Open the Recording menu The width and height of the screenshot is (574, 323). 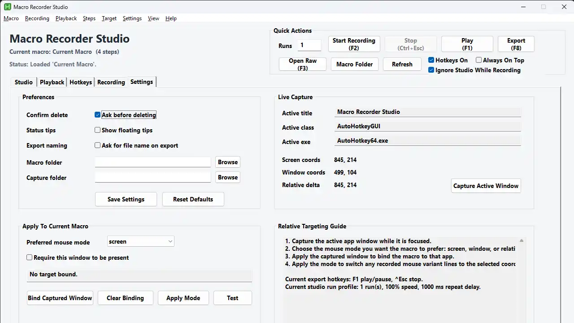37,18
